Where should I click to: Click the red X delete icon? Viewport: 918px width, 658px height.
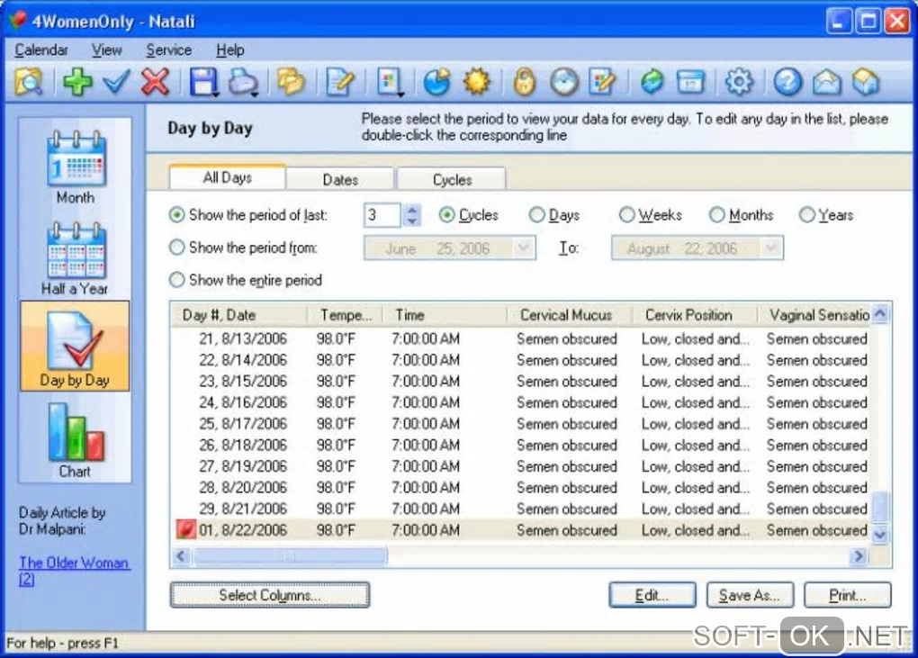click(155, 81)
